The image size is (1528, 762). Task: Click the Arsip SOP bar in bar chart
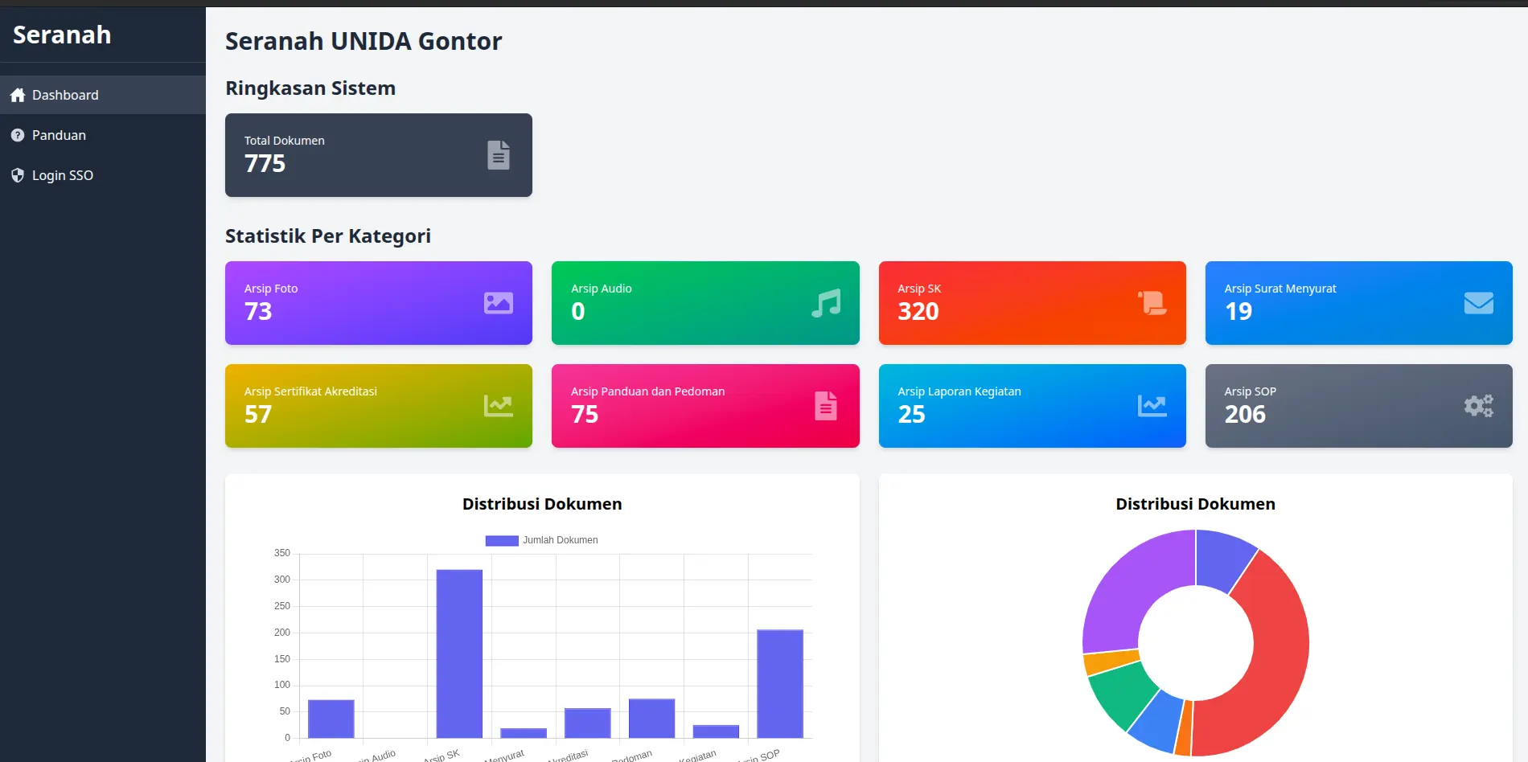(x=779, y=683)
